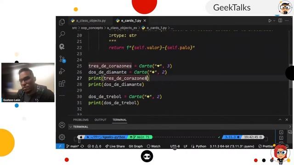Image resolution: width=294 pixels, height=165 pixels.
Task: Click the terminal prompt path segment
Action: (106, 137)
